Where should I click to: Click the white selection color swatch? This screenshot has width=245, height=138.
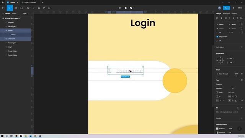(217, 129)
